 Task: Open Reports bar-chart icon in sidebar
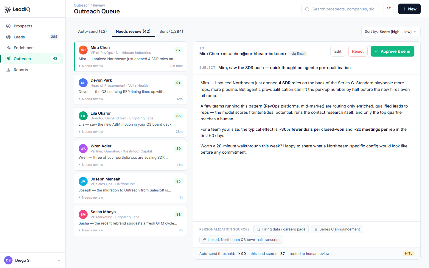coord(8,70)
